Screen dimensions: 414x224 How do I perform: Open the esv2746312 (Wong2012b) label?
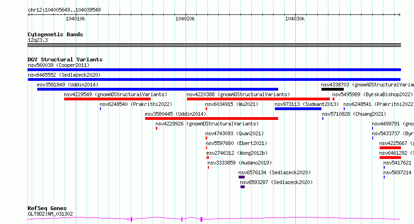[x=237, y=153]
